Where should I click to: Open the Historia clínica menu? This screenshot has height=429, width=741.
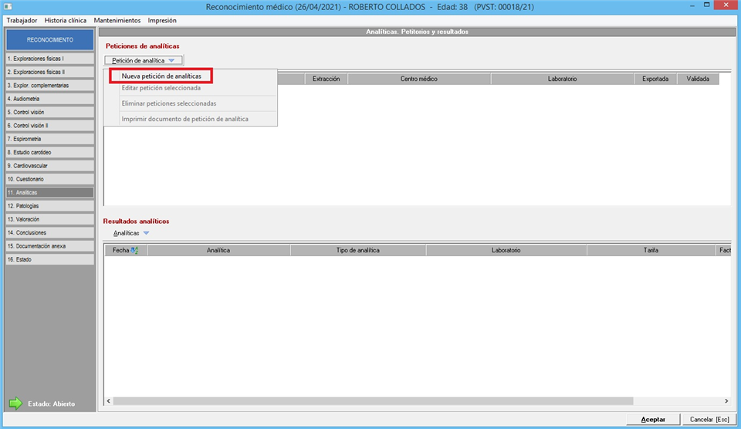(x=66, y=20)
